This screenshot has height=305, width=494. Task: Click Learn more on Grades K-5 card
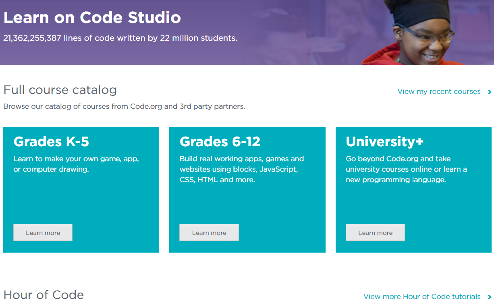pyautogui.click(x=43, y=232)
